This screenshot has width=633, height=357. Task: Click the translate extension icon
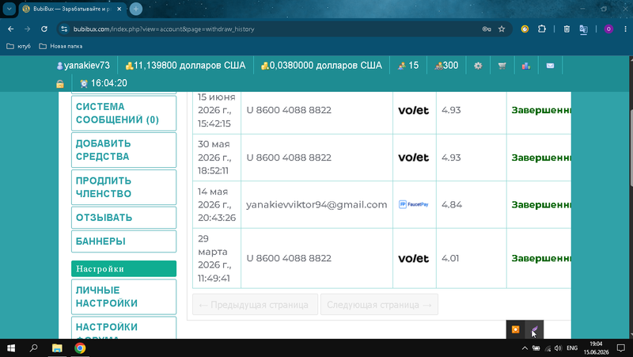coord(583,29)
